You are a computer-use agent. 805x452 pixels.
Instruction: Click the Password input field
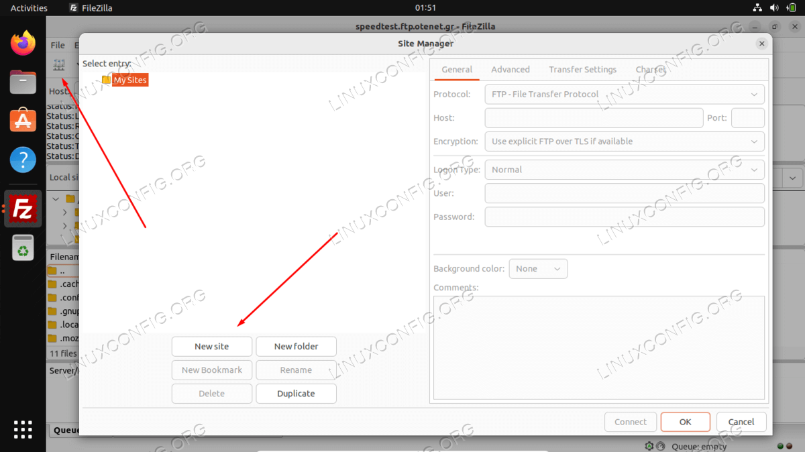[625, 217]
